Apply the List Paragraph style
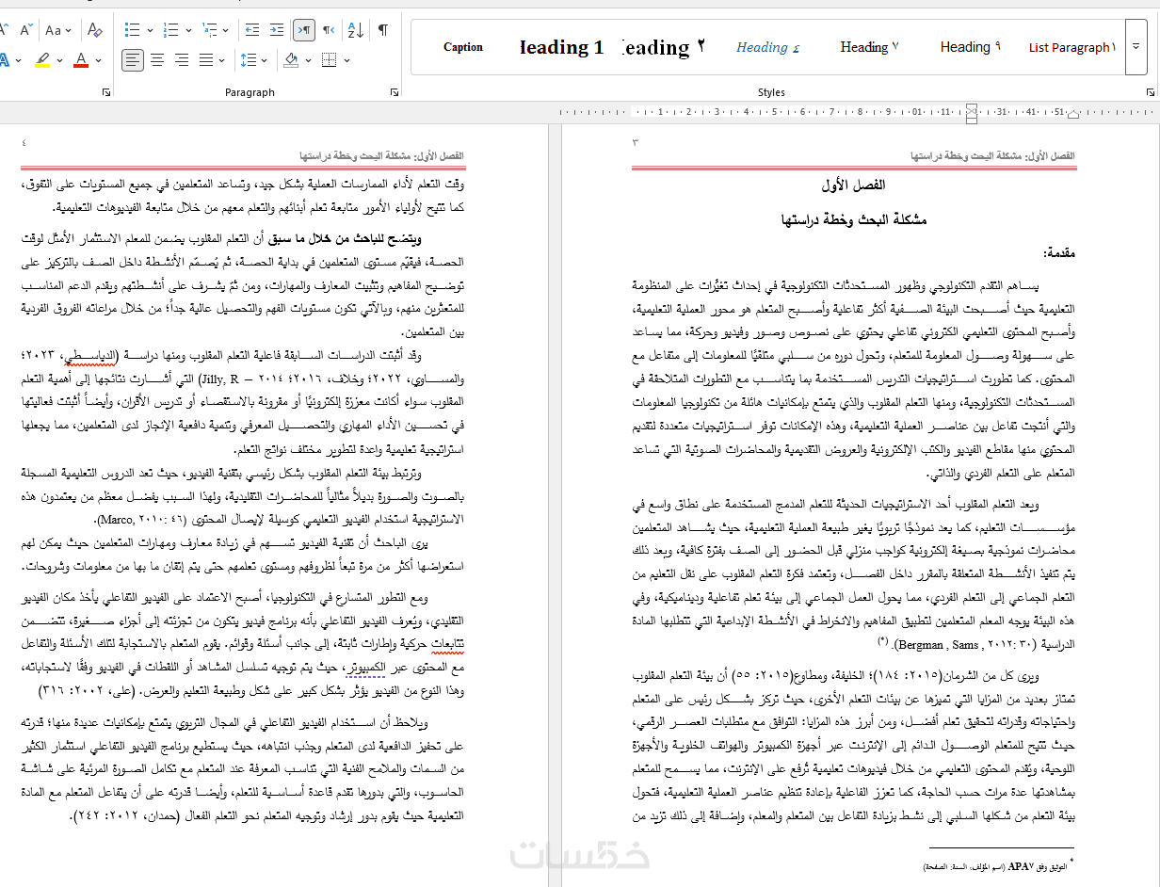 1071,47
